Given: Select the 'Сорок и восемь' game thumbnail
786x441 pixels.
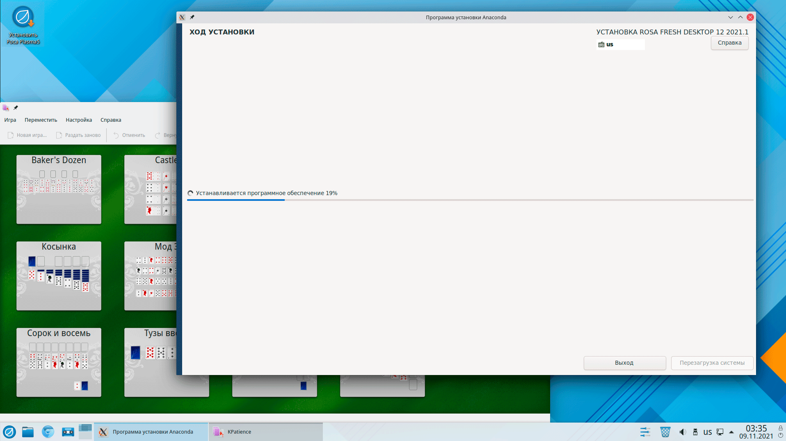Looking at the screenshot, I should pos(59,362).
